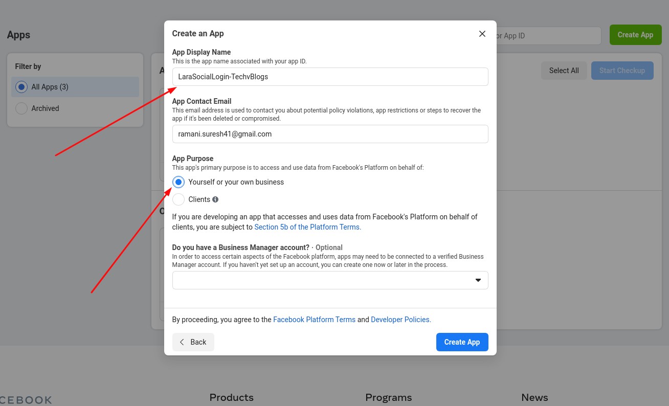
Task: Open the Developer Policies link
Action: pyautogui.click(x=401, y=320)
